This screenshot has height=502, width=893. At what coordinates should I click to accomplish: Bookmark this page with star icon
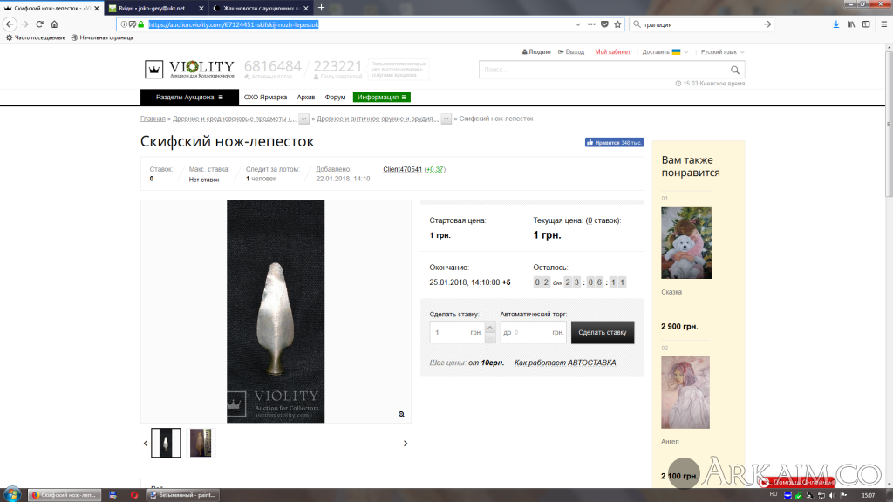617,24
